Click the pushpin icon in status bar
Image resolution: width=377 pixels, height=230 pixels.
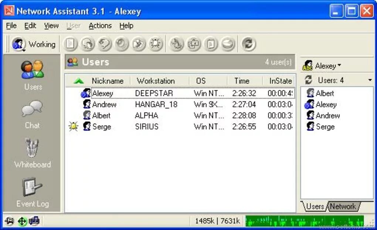[9, 221]
